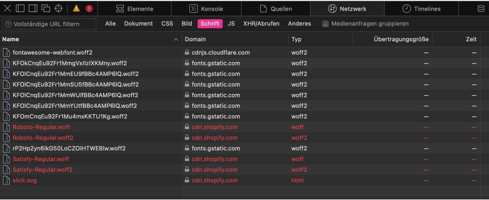Toggle the CSS resource filter
489x200 pixels.
click(167, 24)
